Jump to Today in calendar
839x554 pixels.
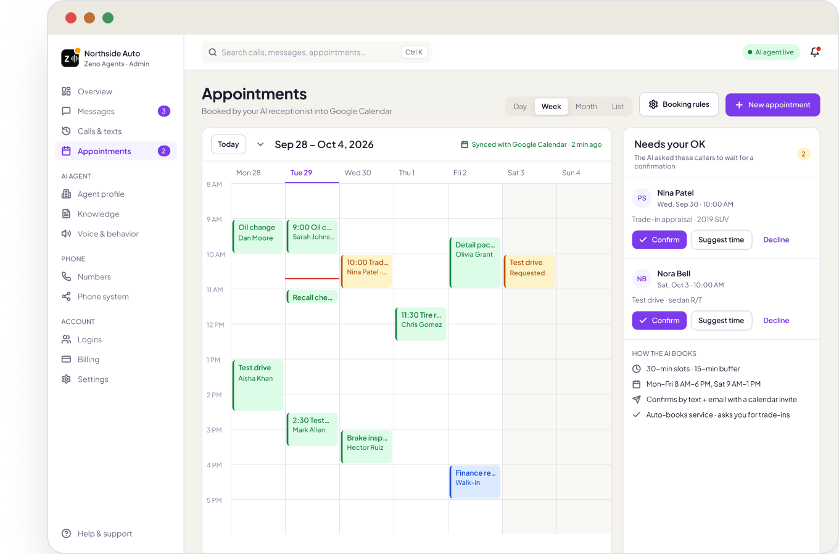click(x=228, y=144)
